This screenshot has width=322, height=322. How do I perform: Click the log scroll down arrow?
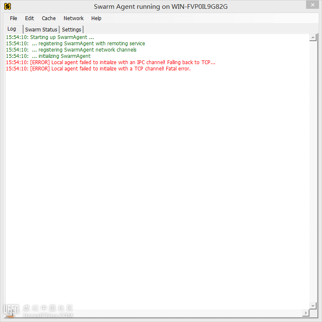pos(312,306)
